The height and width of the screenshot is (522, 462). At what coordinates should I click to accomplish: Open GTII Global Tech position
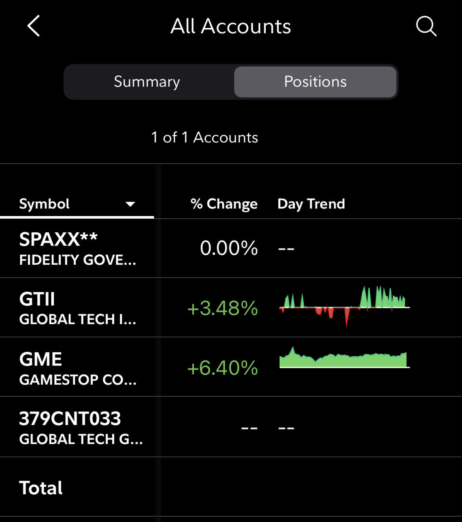click(x=231, y=307)
